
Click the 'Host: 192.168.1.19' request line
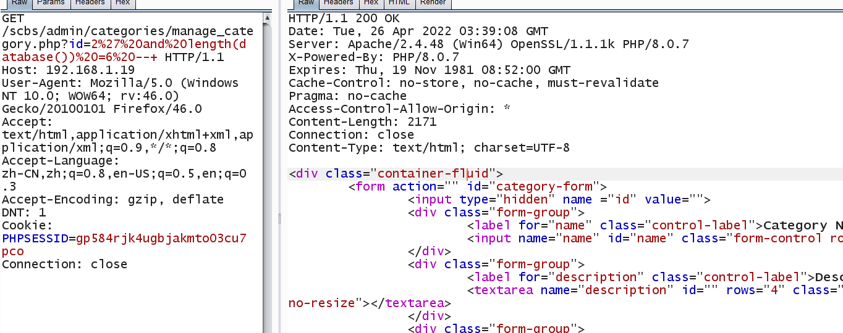coord(68,70)
